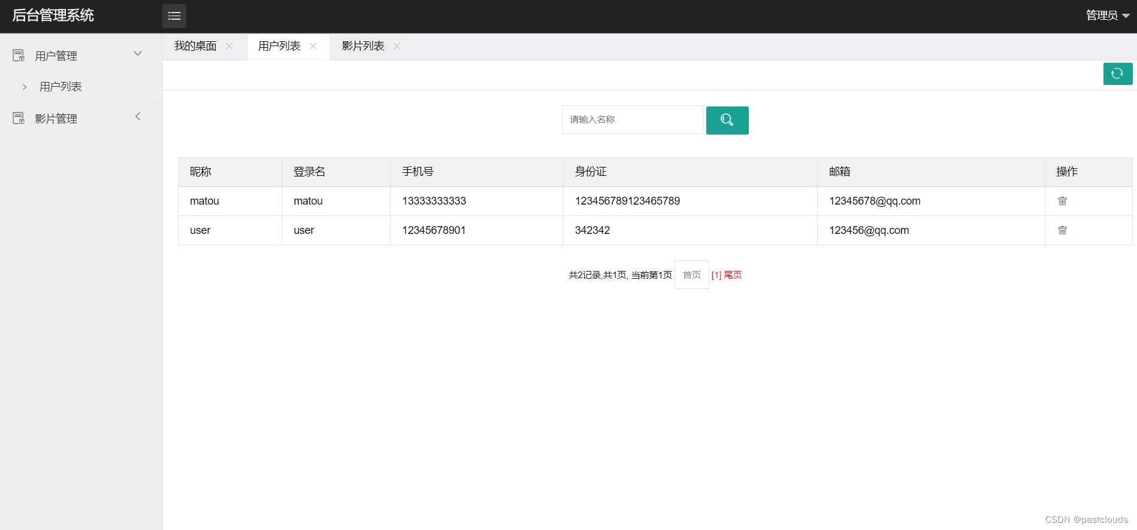Delete the matou user via trash icon
Viewport: 1137px width, 530px height.
1062,201
